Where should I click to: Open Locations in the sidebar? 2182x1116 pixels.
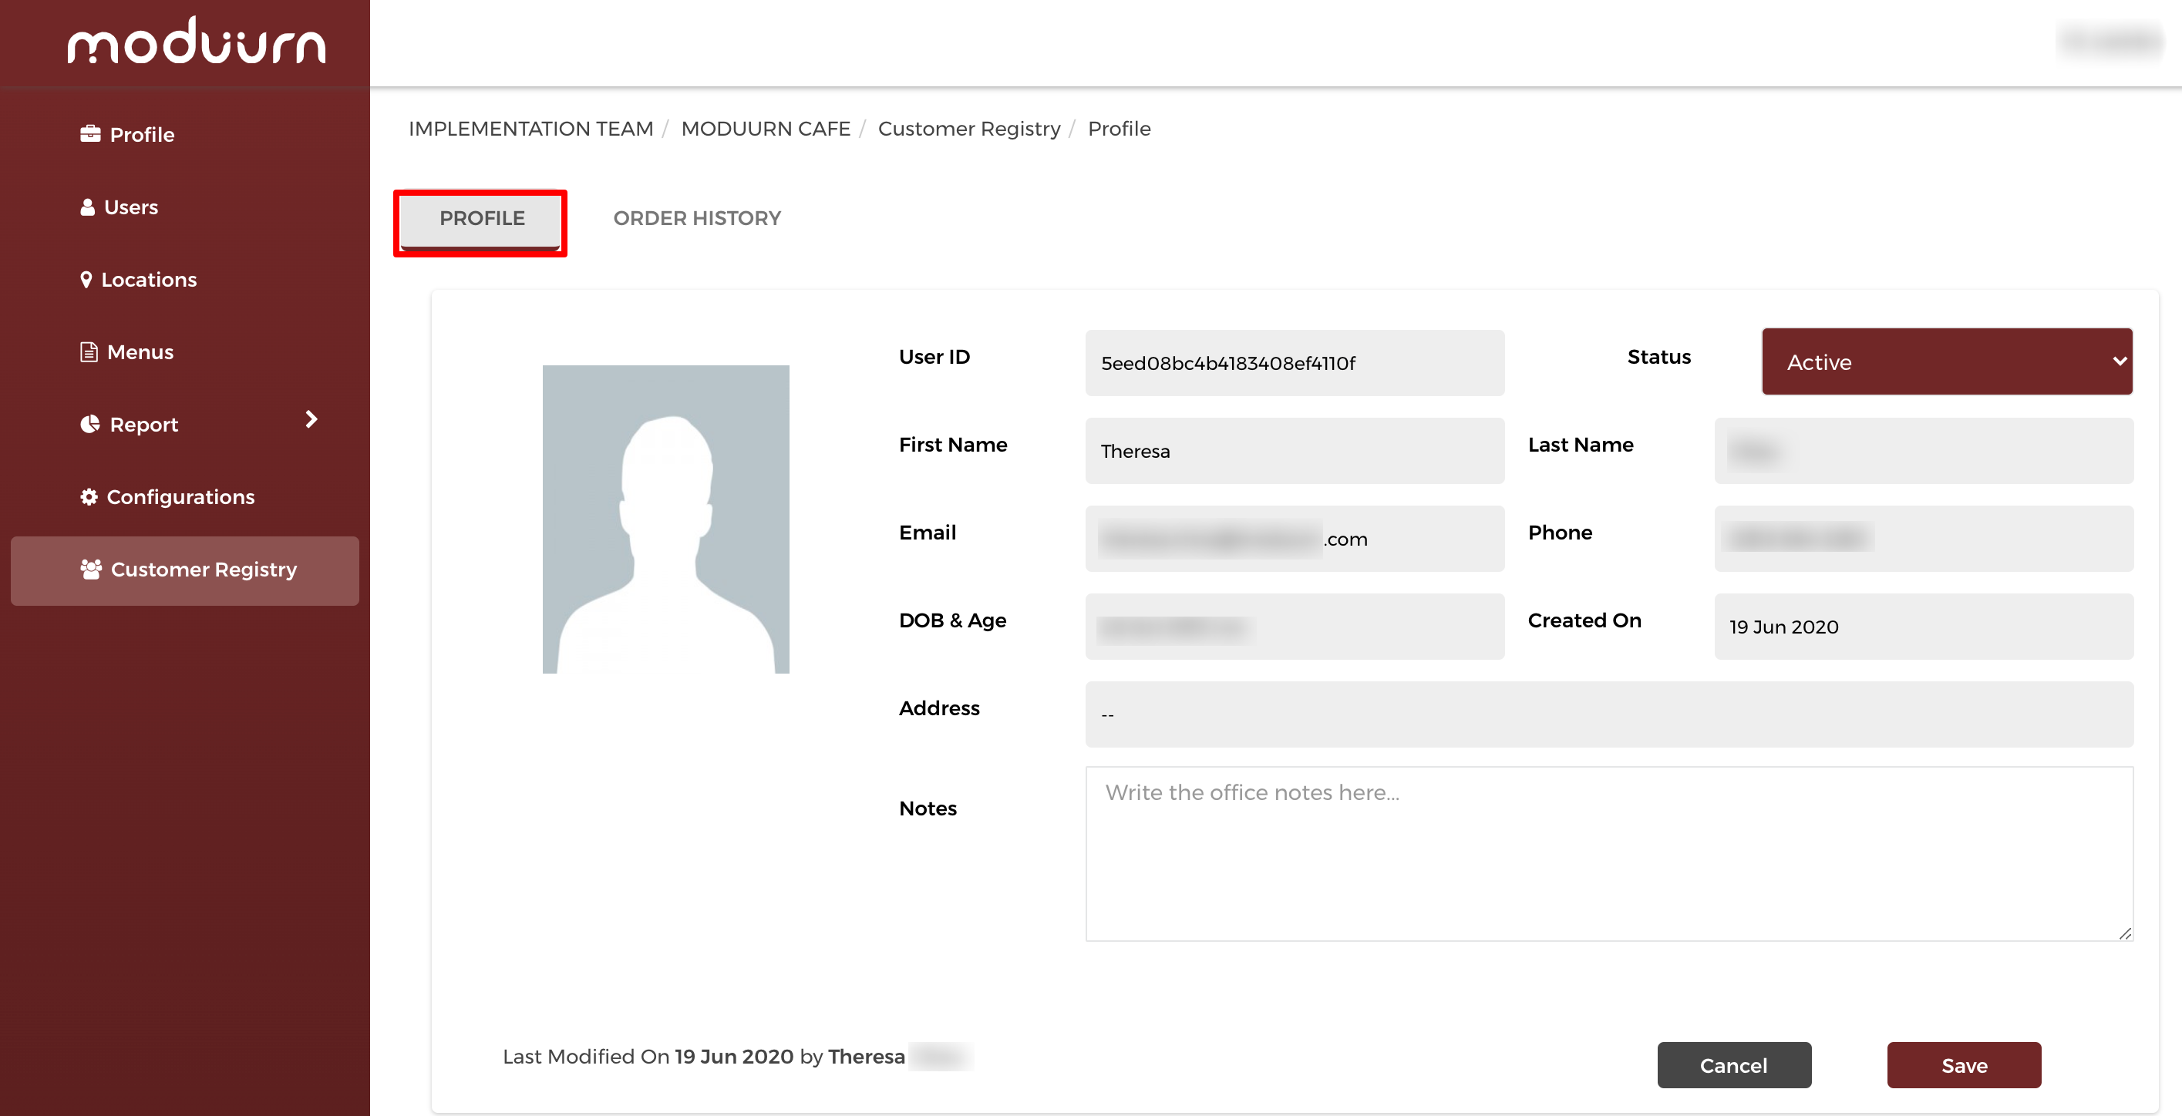click(148, 280)
